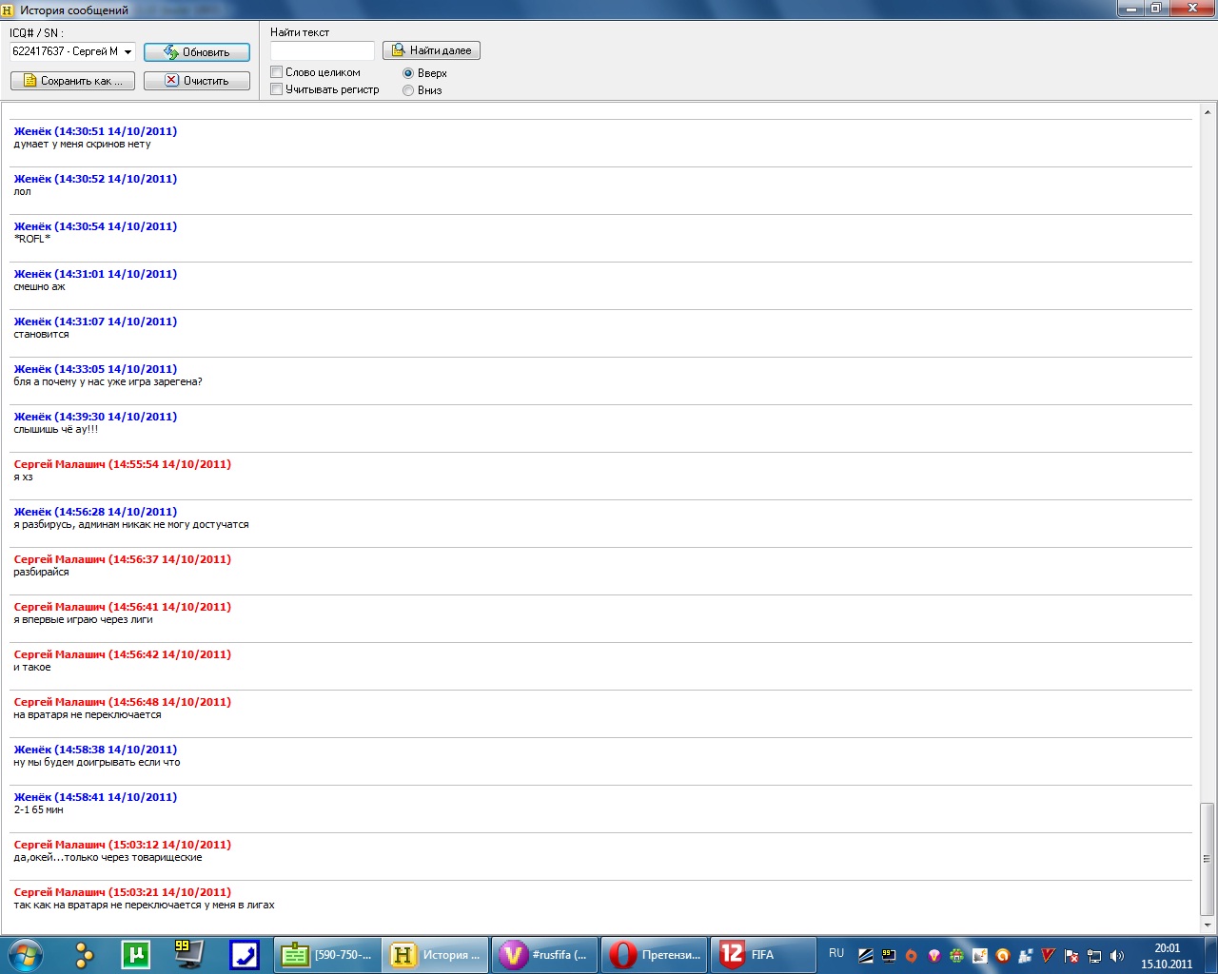Click header Женёк (14:33:05 14/10/2011)
This screenshot has height=974, width=1218.
coord(95,369)
